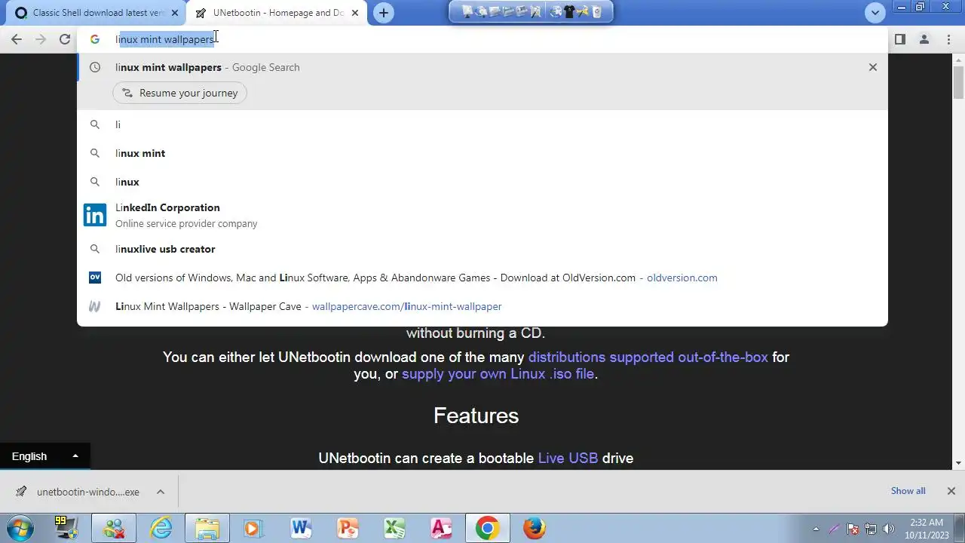The width and height of the screenshot is (965, 543).
Task: Click Show all downloads
Action: coord(908,491)
